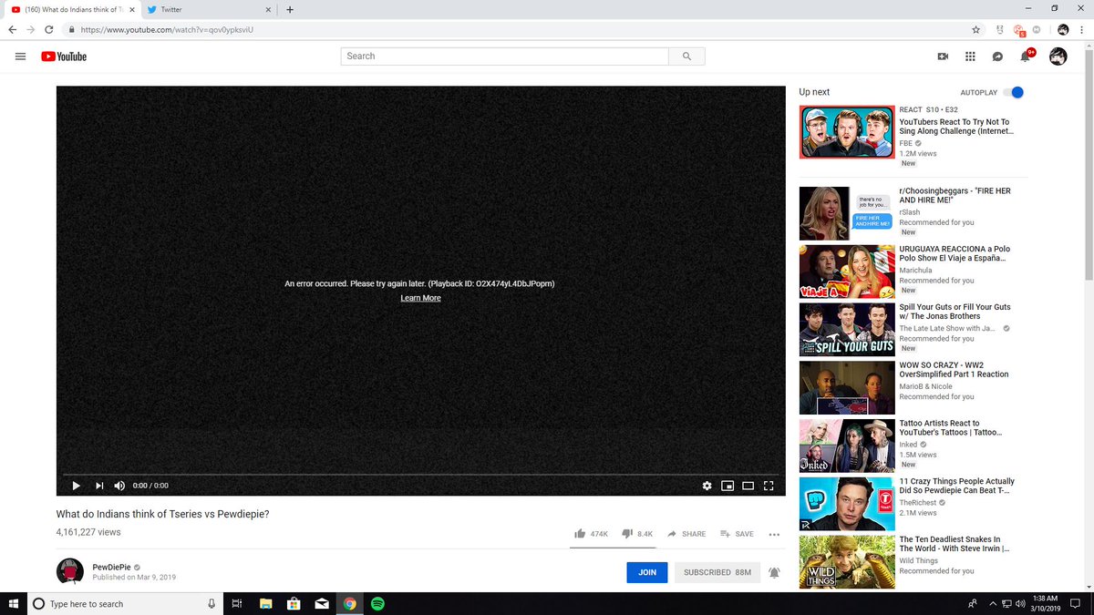Go back in browser history
Image resolution: width=1094 pixels, height=615 pixels.
(x=13, y=29)
